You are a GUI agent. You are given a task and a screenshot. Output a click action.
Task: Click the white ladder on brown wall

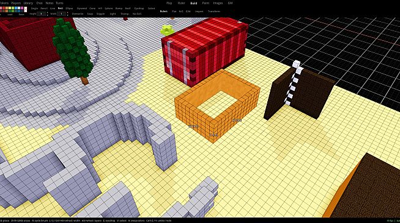pos(293,82)
